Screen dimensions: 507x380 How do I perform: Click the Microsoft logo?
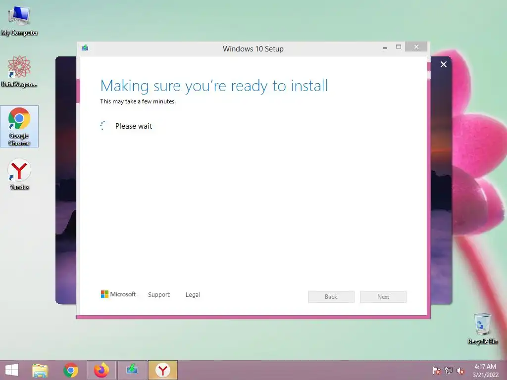118,294
